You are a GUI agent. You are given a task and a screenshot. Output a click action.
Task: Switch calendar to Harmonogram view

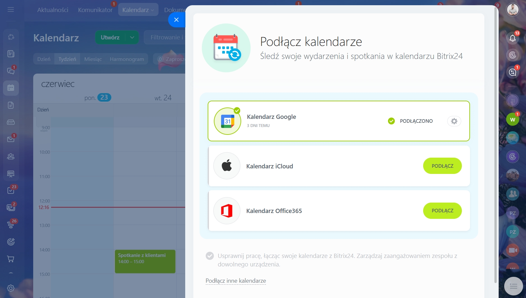(x=127, y=59)
